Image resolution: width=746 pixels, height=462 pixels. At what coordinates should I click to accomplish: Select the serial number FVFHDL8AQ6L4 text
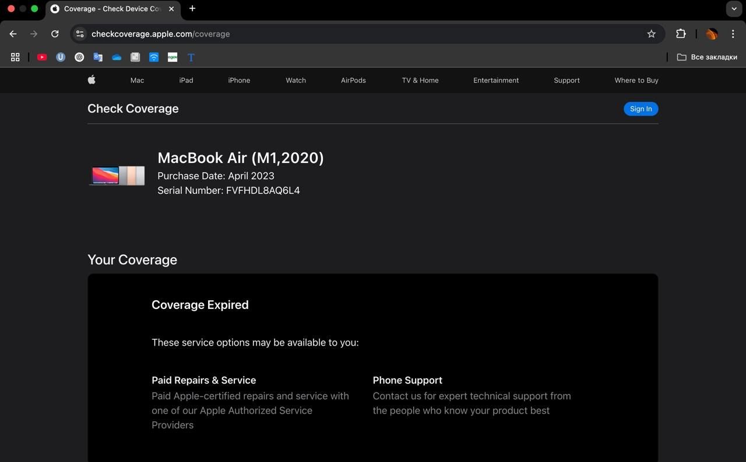click(x=263, y=190)
